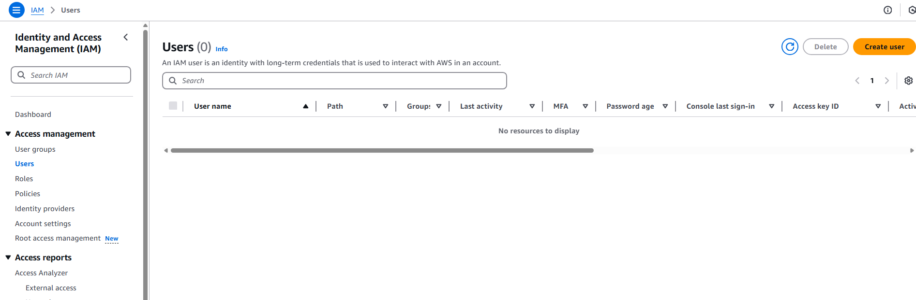This screenshot has width=916, height=300.
Task: Click the horizontal table scrollbar
Action: coord(382,151)
